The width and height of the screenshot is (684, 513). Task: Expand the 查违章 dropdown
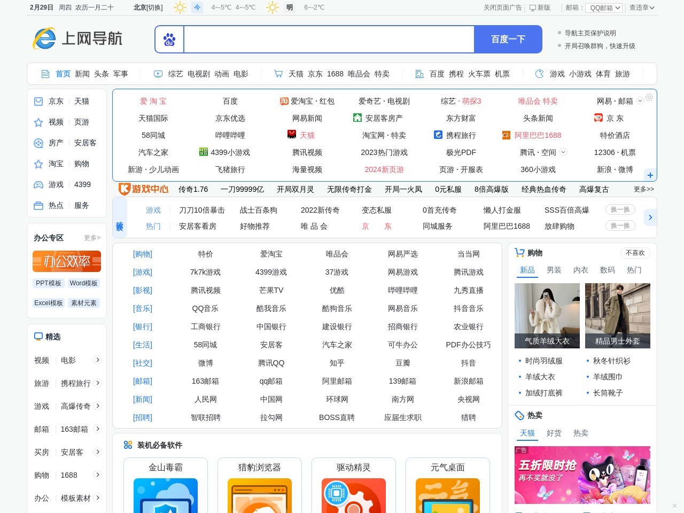pyautogui.click(x=641, y=7)
